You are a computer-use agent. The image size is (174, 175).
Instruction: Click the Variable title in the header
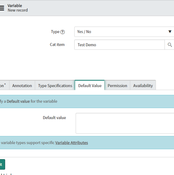coord(15,6)
